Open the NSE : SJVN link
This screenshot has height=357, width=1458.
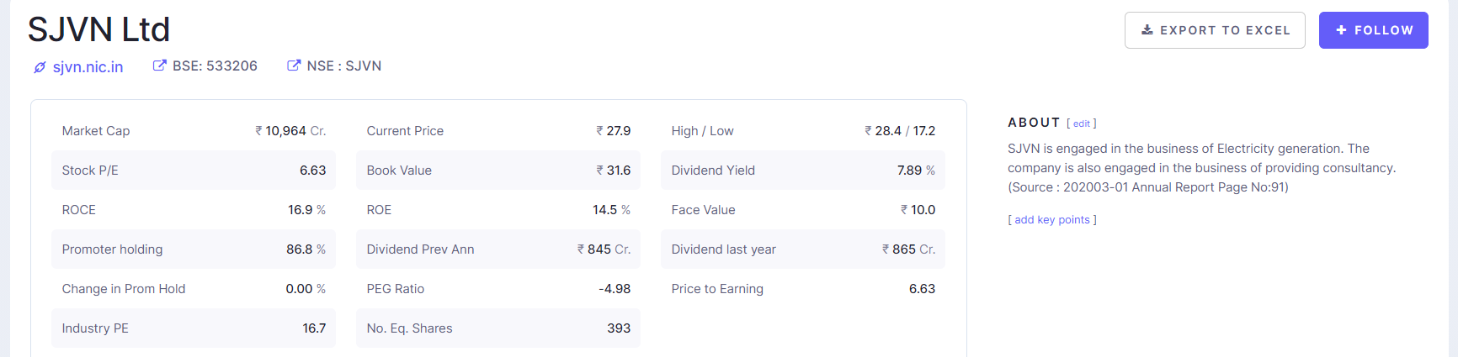343,66
